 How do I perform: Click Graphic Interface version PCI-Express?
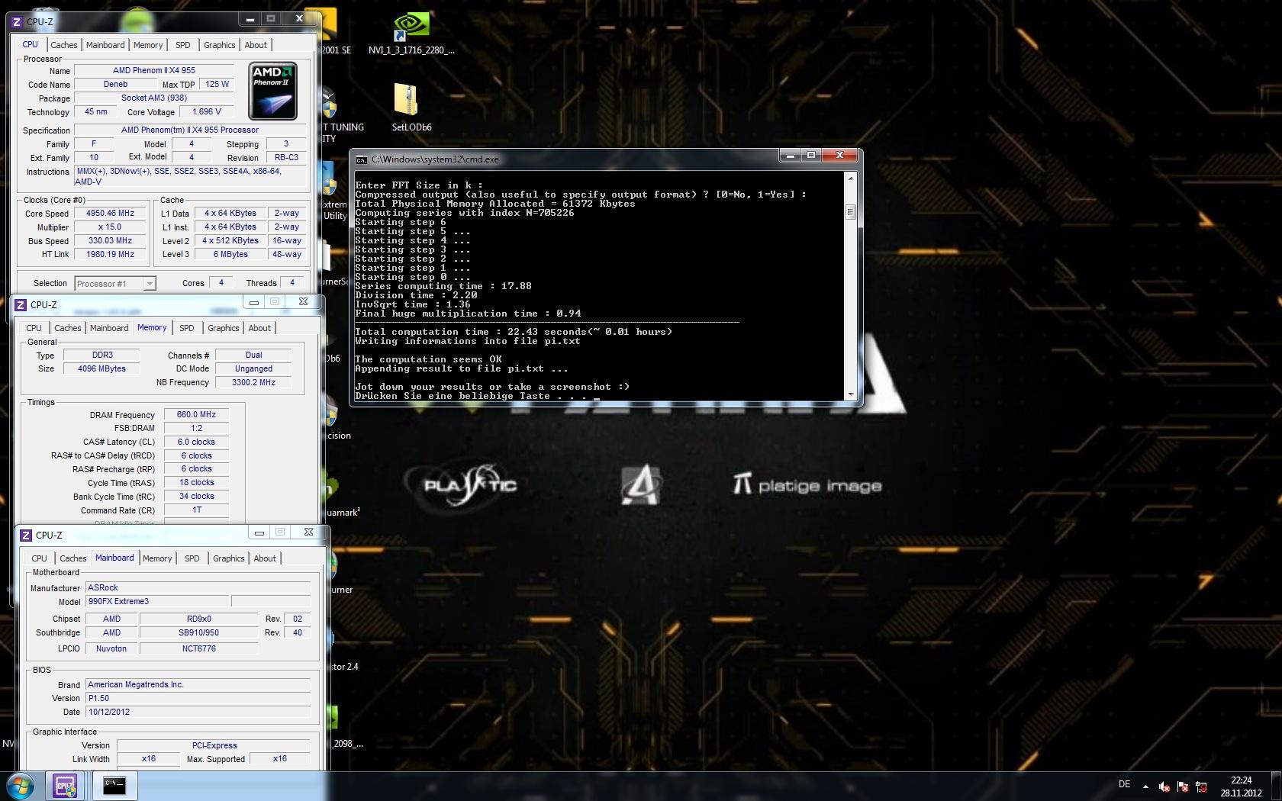[x=214, y=746]
